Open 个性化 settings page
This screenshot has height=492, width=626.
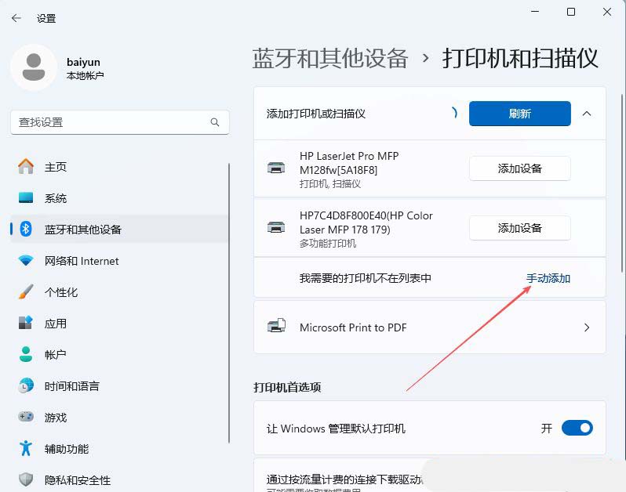[x=119, y=292]
